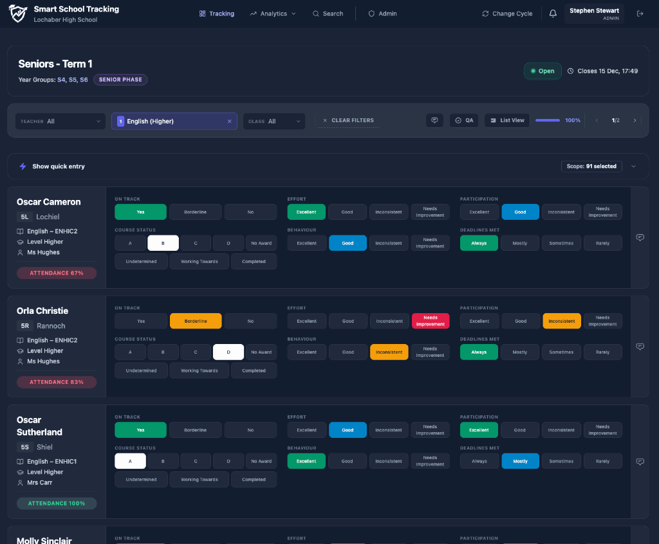The height and width of the screenshot is (544, 659).
Task: Click the 100% completion progress bar
Action: [x=548, y=120]
